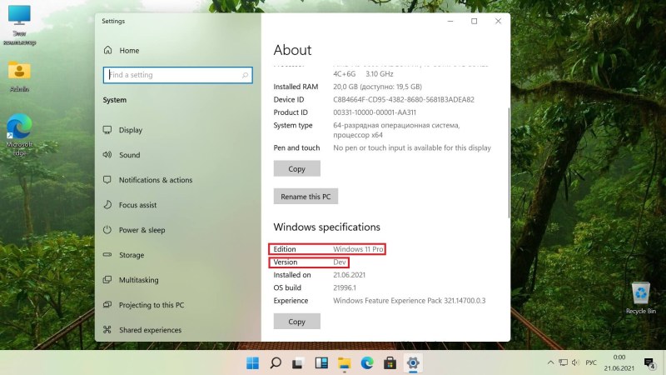The height and width of the screenshot is (375, 666).
Task: Open Notifications & actions settings
Action: 155,180
